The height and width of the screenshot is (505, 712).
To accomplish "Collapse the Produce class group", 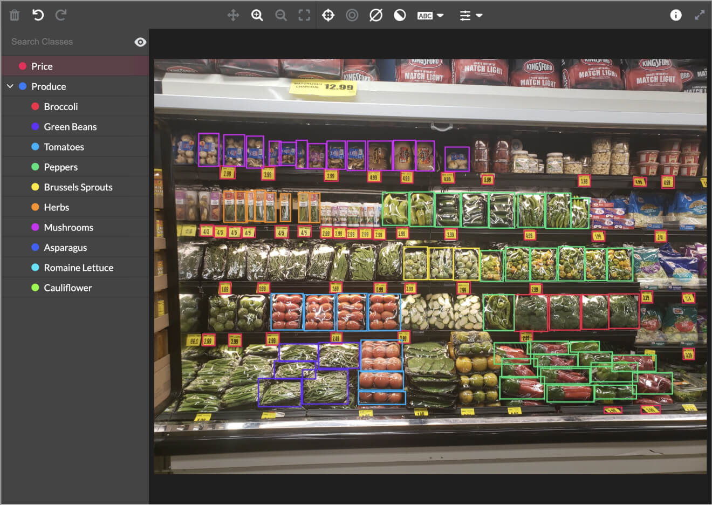I will pyautogui.click(x=10, y=86).
